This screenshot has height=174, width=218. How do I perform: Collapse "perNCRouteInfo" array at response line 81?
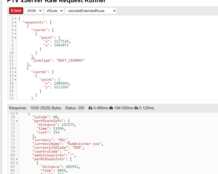point(17,159)
